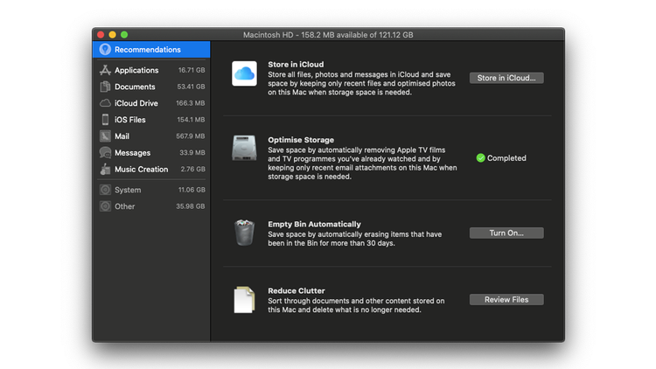Click the Store in iCloud… button
This screenshot has height=369, width=656.
506,78
